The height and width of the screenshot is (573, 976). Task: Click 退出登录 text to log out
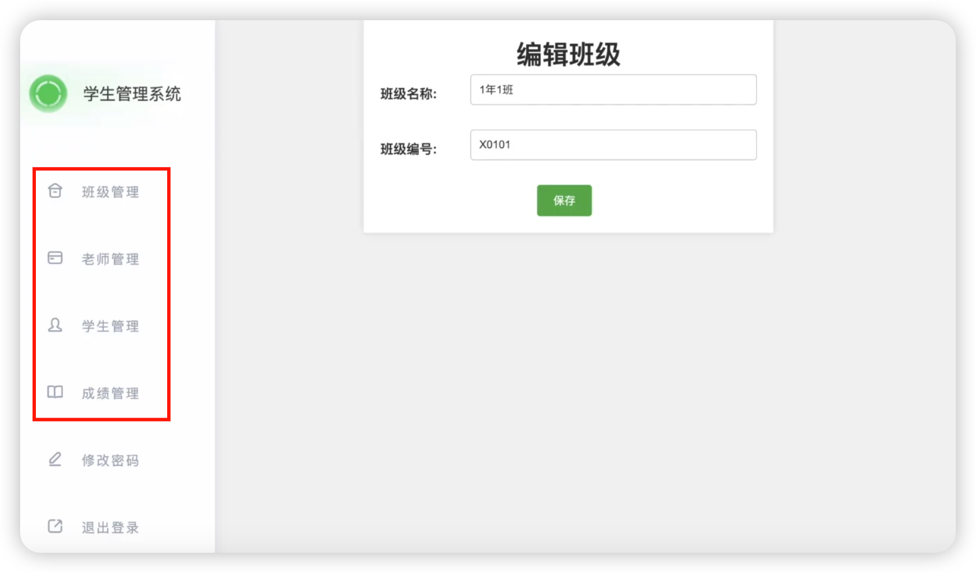click(110, 528)
